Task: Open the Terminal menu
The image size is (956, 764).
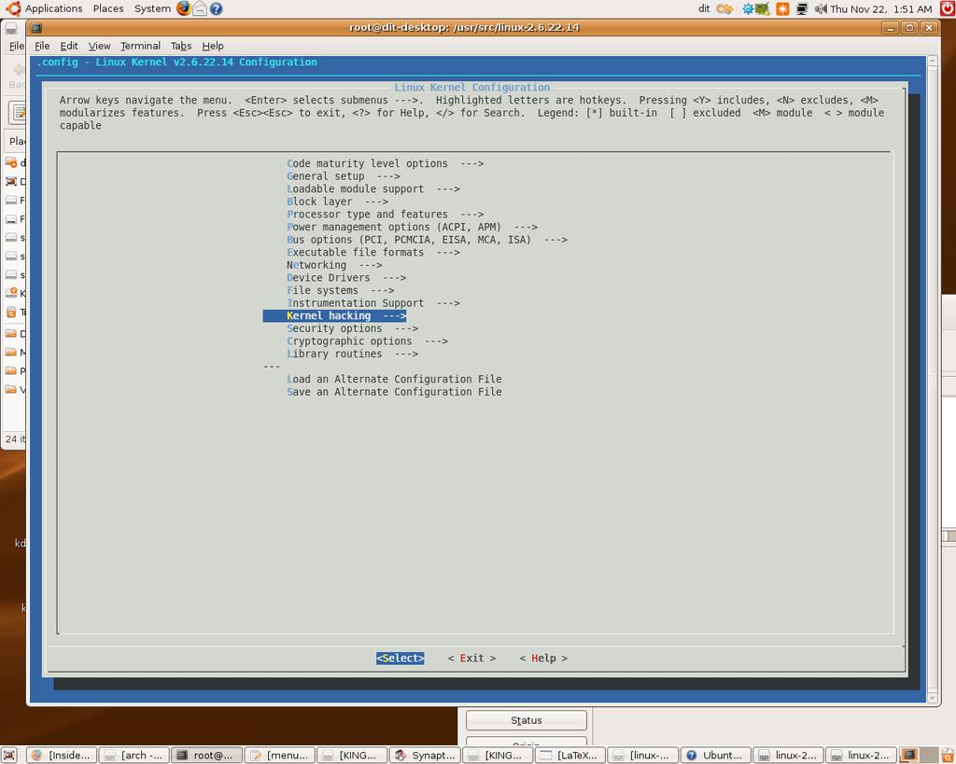Action: [140, 46]
